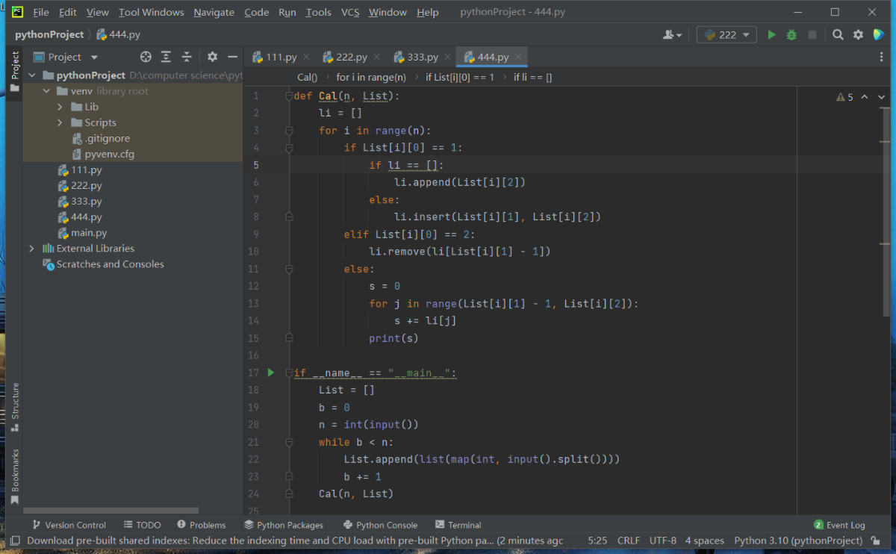Screen dimensions: 896x554
Task: Click the Python 3.10 interpreter selector
Action: 797,541
